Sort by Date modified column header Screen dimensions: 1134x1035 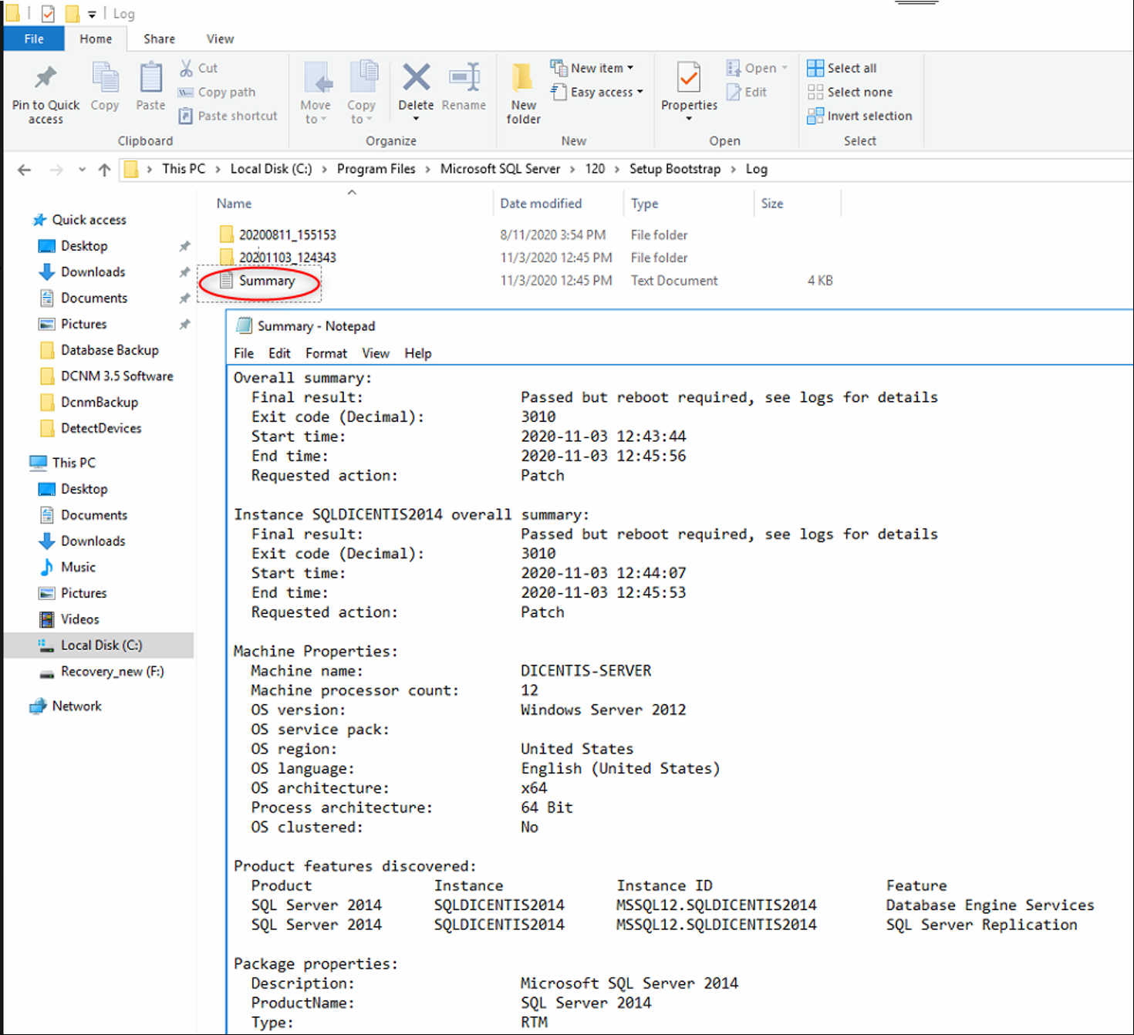pyautogui.click(x=541, y=204)
